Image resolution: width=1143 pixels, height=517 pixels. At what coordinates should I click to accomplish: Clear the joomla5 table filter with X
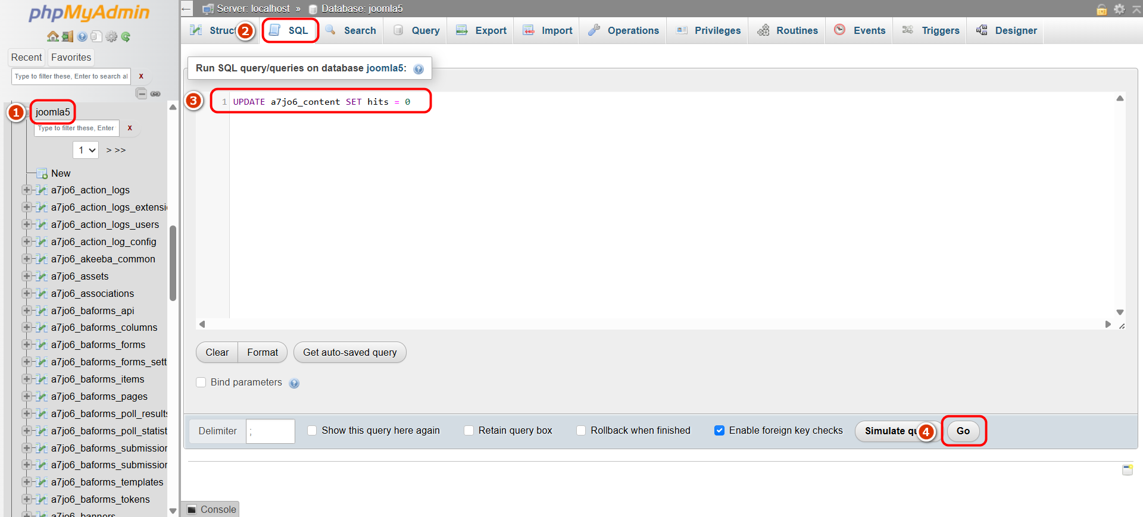point(130,128)
